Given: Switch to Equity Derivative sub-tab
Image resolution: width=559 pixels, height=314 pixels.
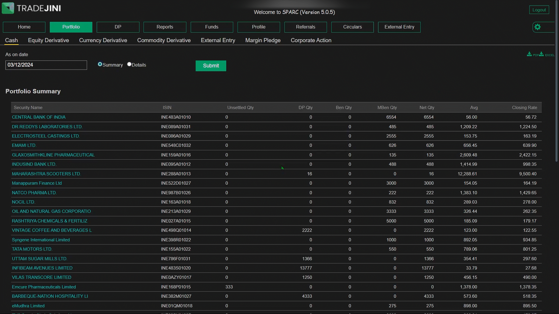Looking at the screenshot, I should pos(48,40).
